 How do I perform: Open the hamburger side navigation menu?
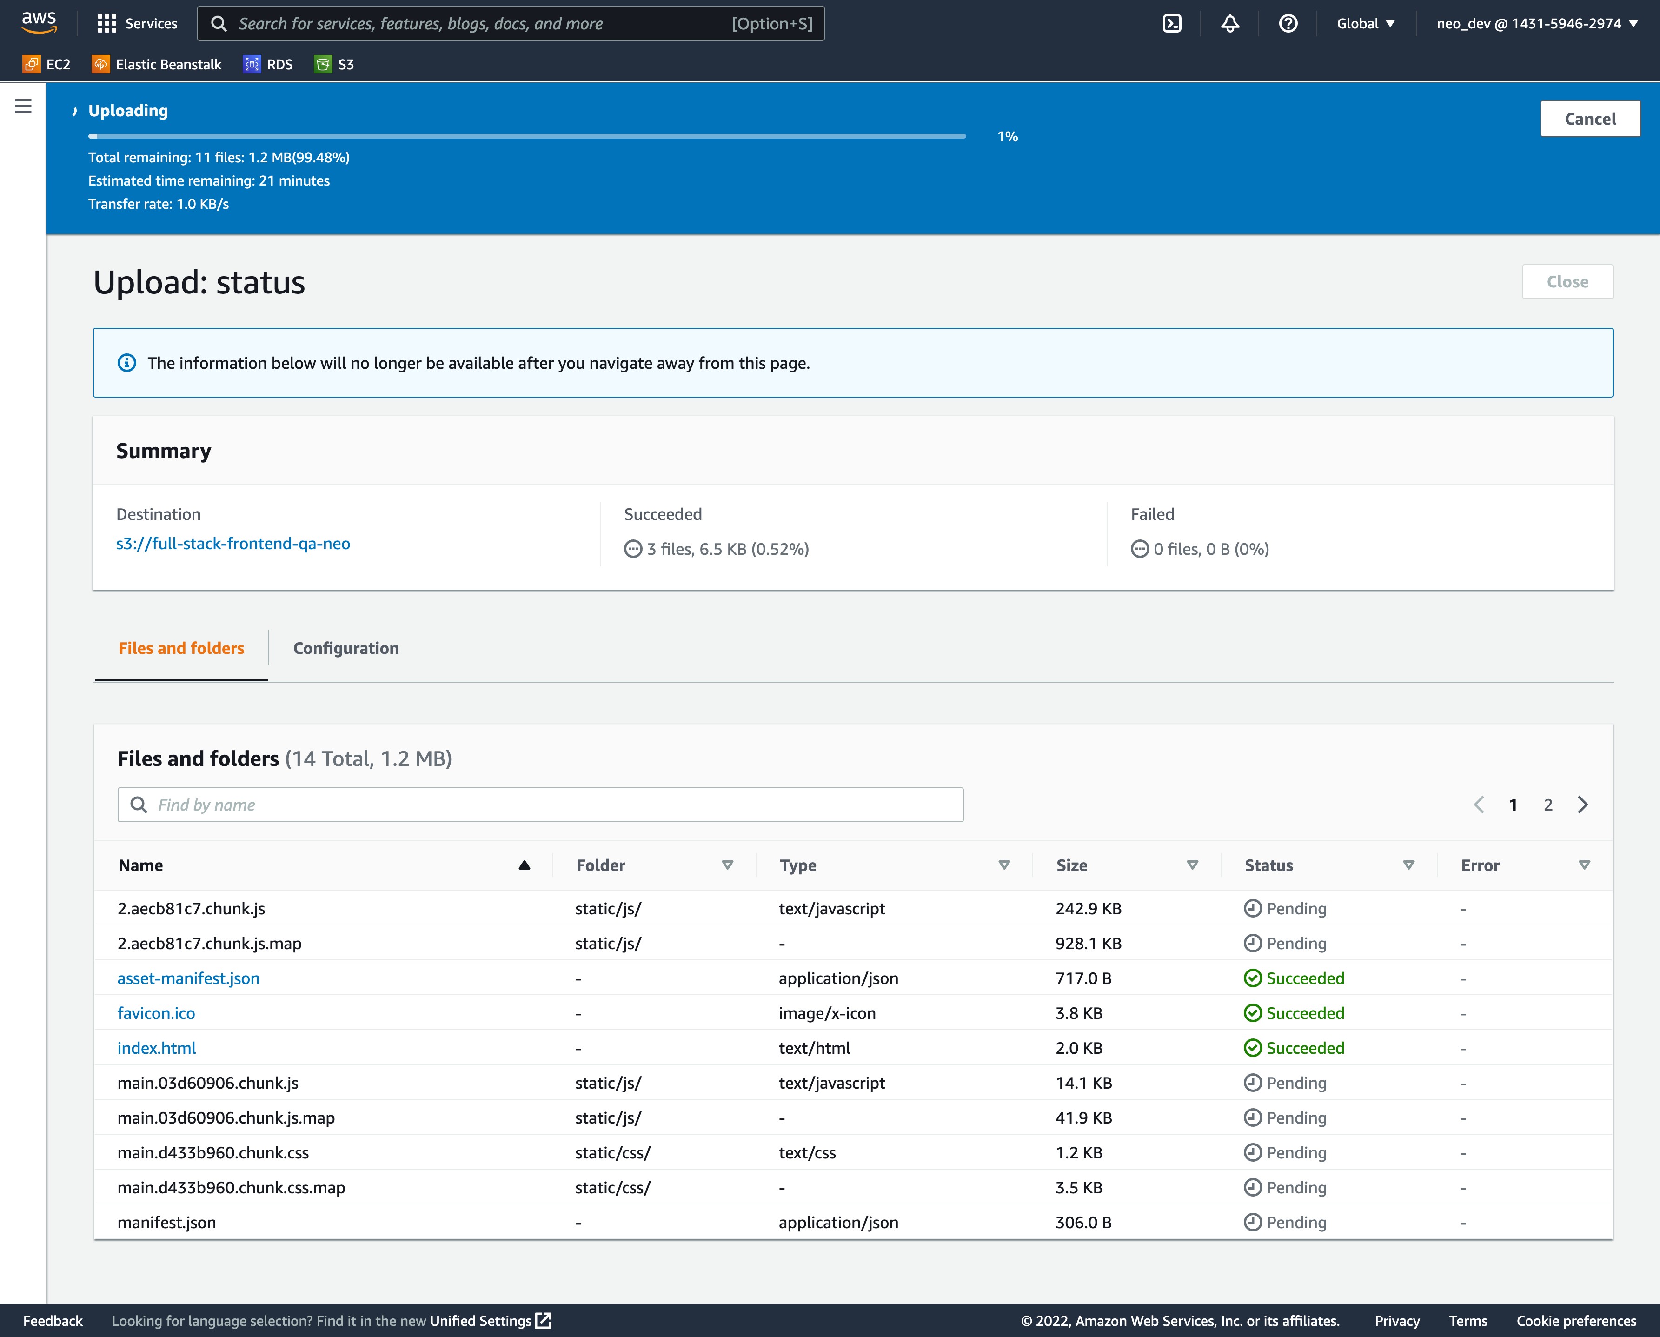23,106
